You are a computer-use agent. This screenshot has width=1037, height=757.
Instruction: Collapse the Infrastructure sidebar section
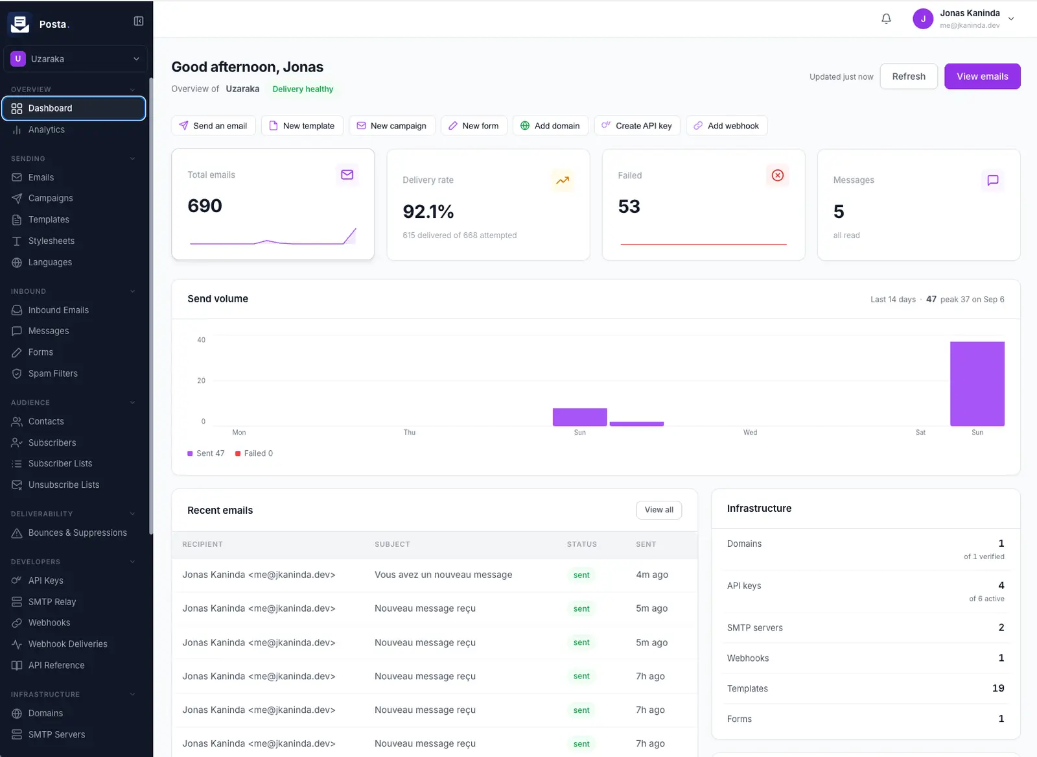[x=132, y=694]
